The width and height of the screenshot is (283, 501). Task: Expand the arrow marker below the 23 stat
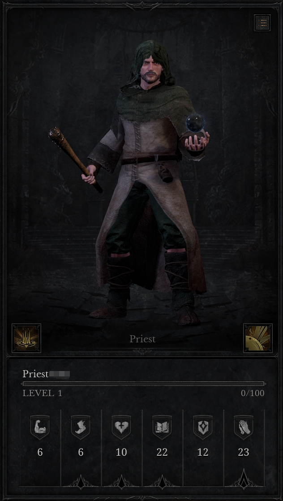[x=244, y=479]
